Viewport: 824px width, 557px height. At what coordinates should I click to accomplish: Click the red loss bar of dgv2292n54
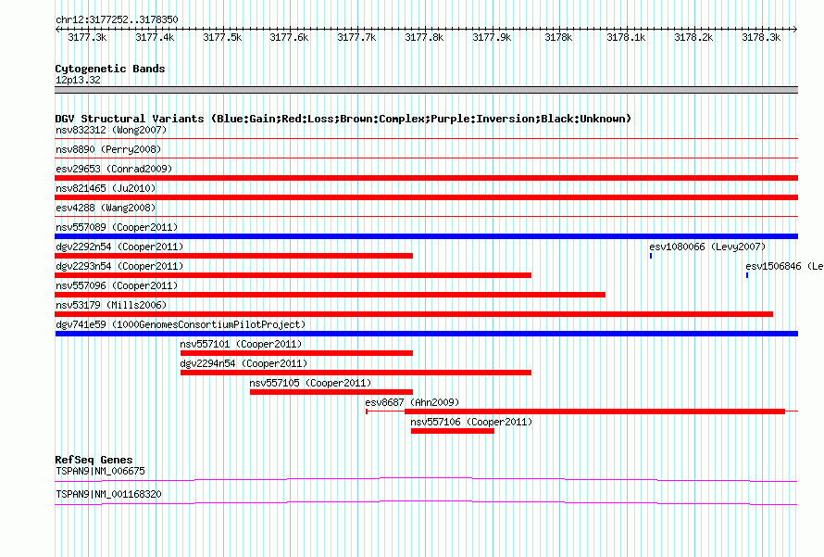(234, 256)
